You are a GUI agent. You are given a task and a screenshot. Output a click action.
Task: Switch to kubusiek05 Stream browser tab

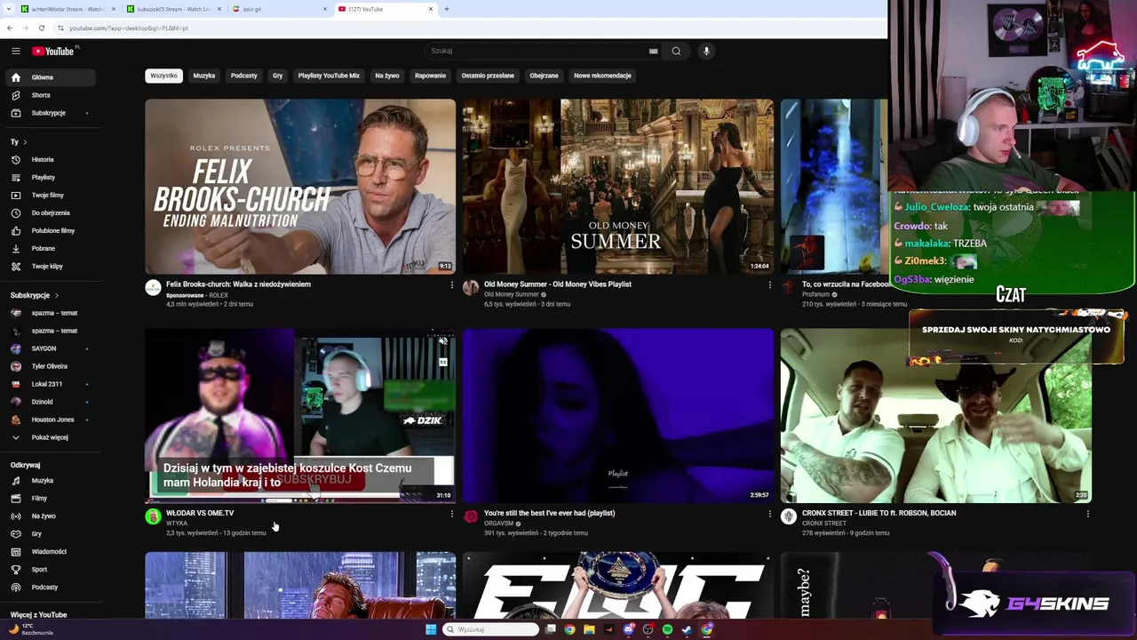[173, 9]
